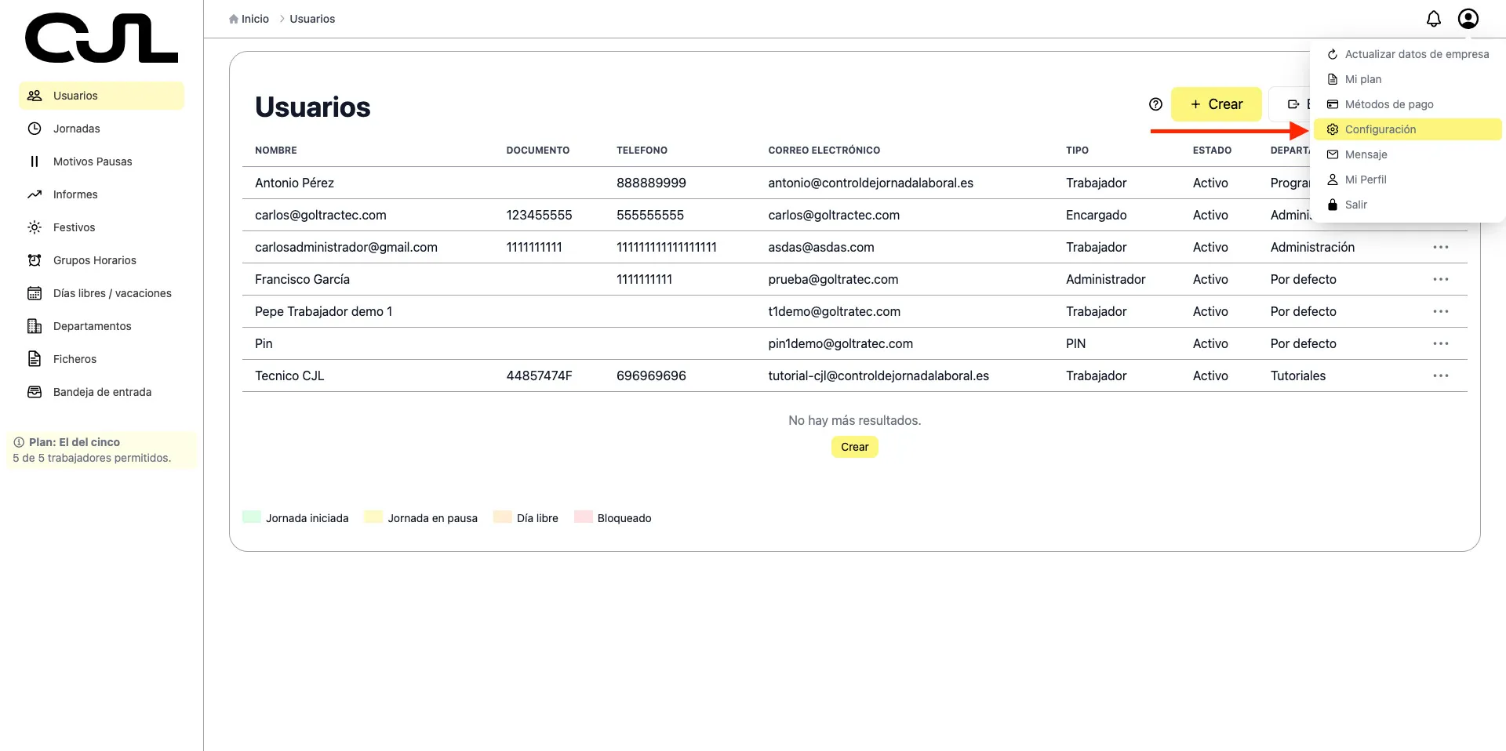Open three-dot menu for Tecnico CJL row
This screenshot has height=751, width=1506.
point(1440,375)
